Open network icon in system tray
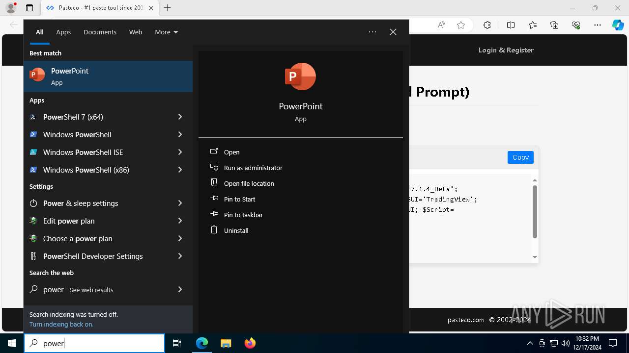This screenshot has width=629, height=353. (554, 343)
